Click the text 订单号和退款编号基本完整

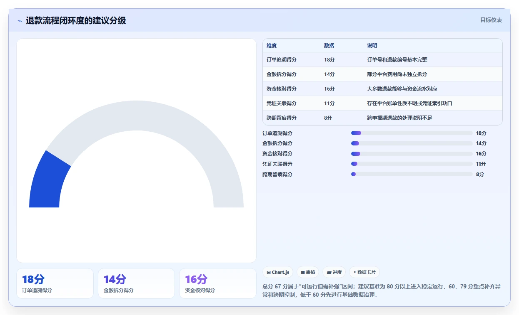(397, 60)
